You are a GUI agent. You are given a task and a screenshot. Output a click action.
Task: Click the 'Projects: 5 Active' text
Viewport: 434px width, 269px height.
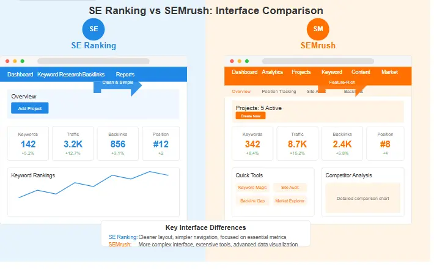click(259, 108)
